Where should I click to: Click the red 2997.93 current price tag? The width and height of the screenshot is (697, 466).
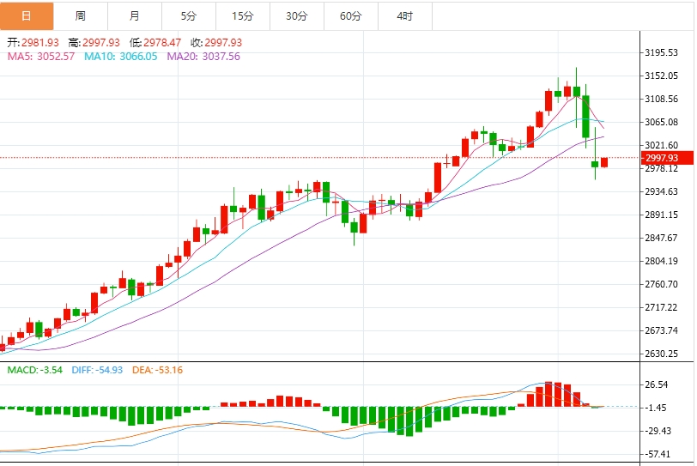coord(667,158)
